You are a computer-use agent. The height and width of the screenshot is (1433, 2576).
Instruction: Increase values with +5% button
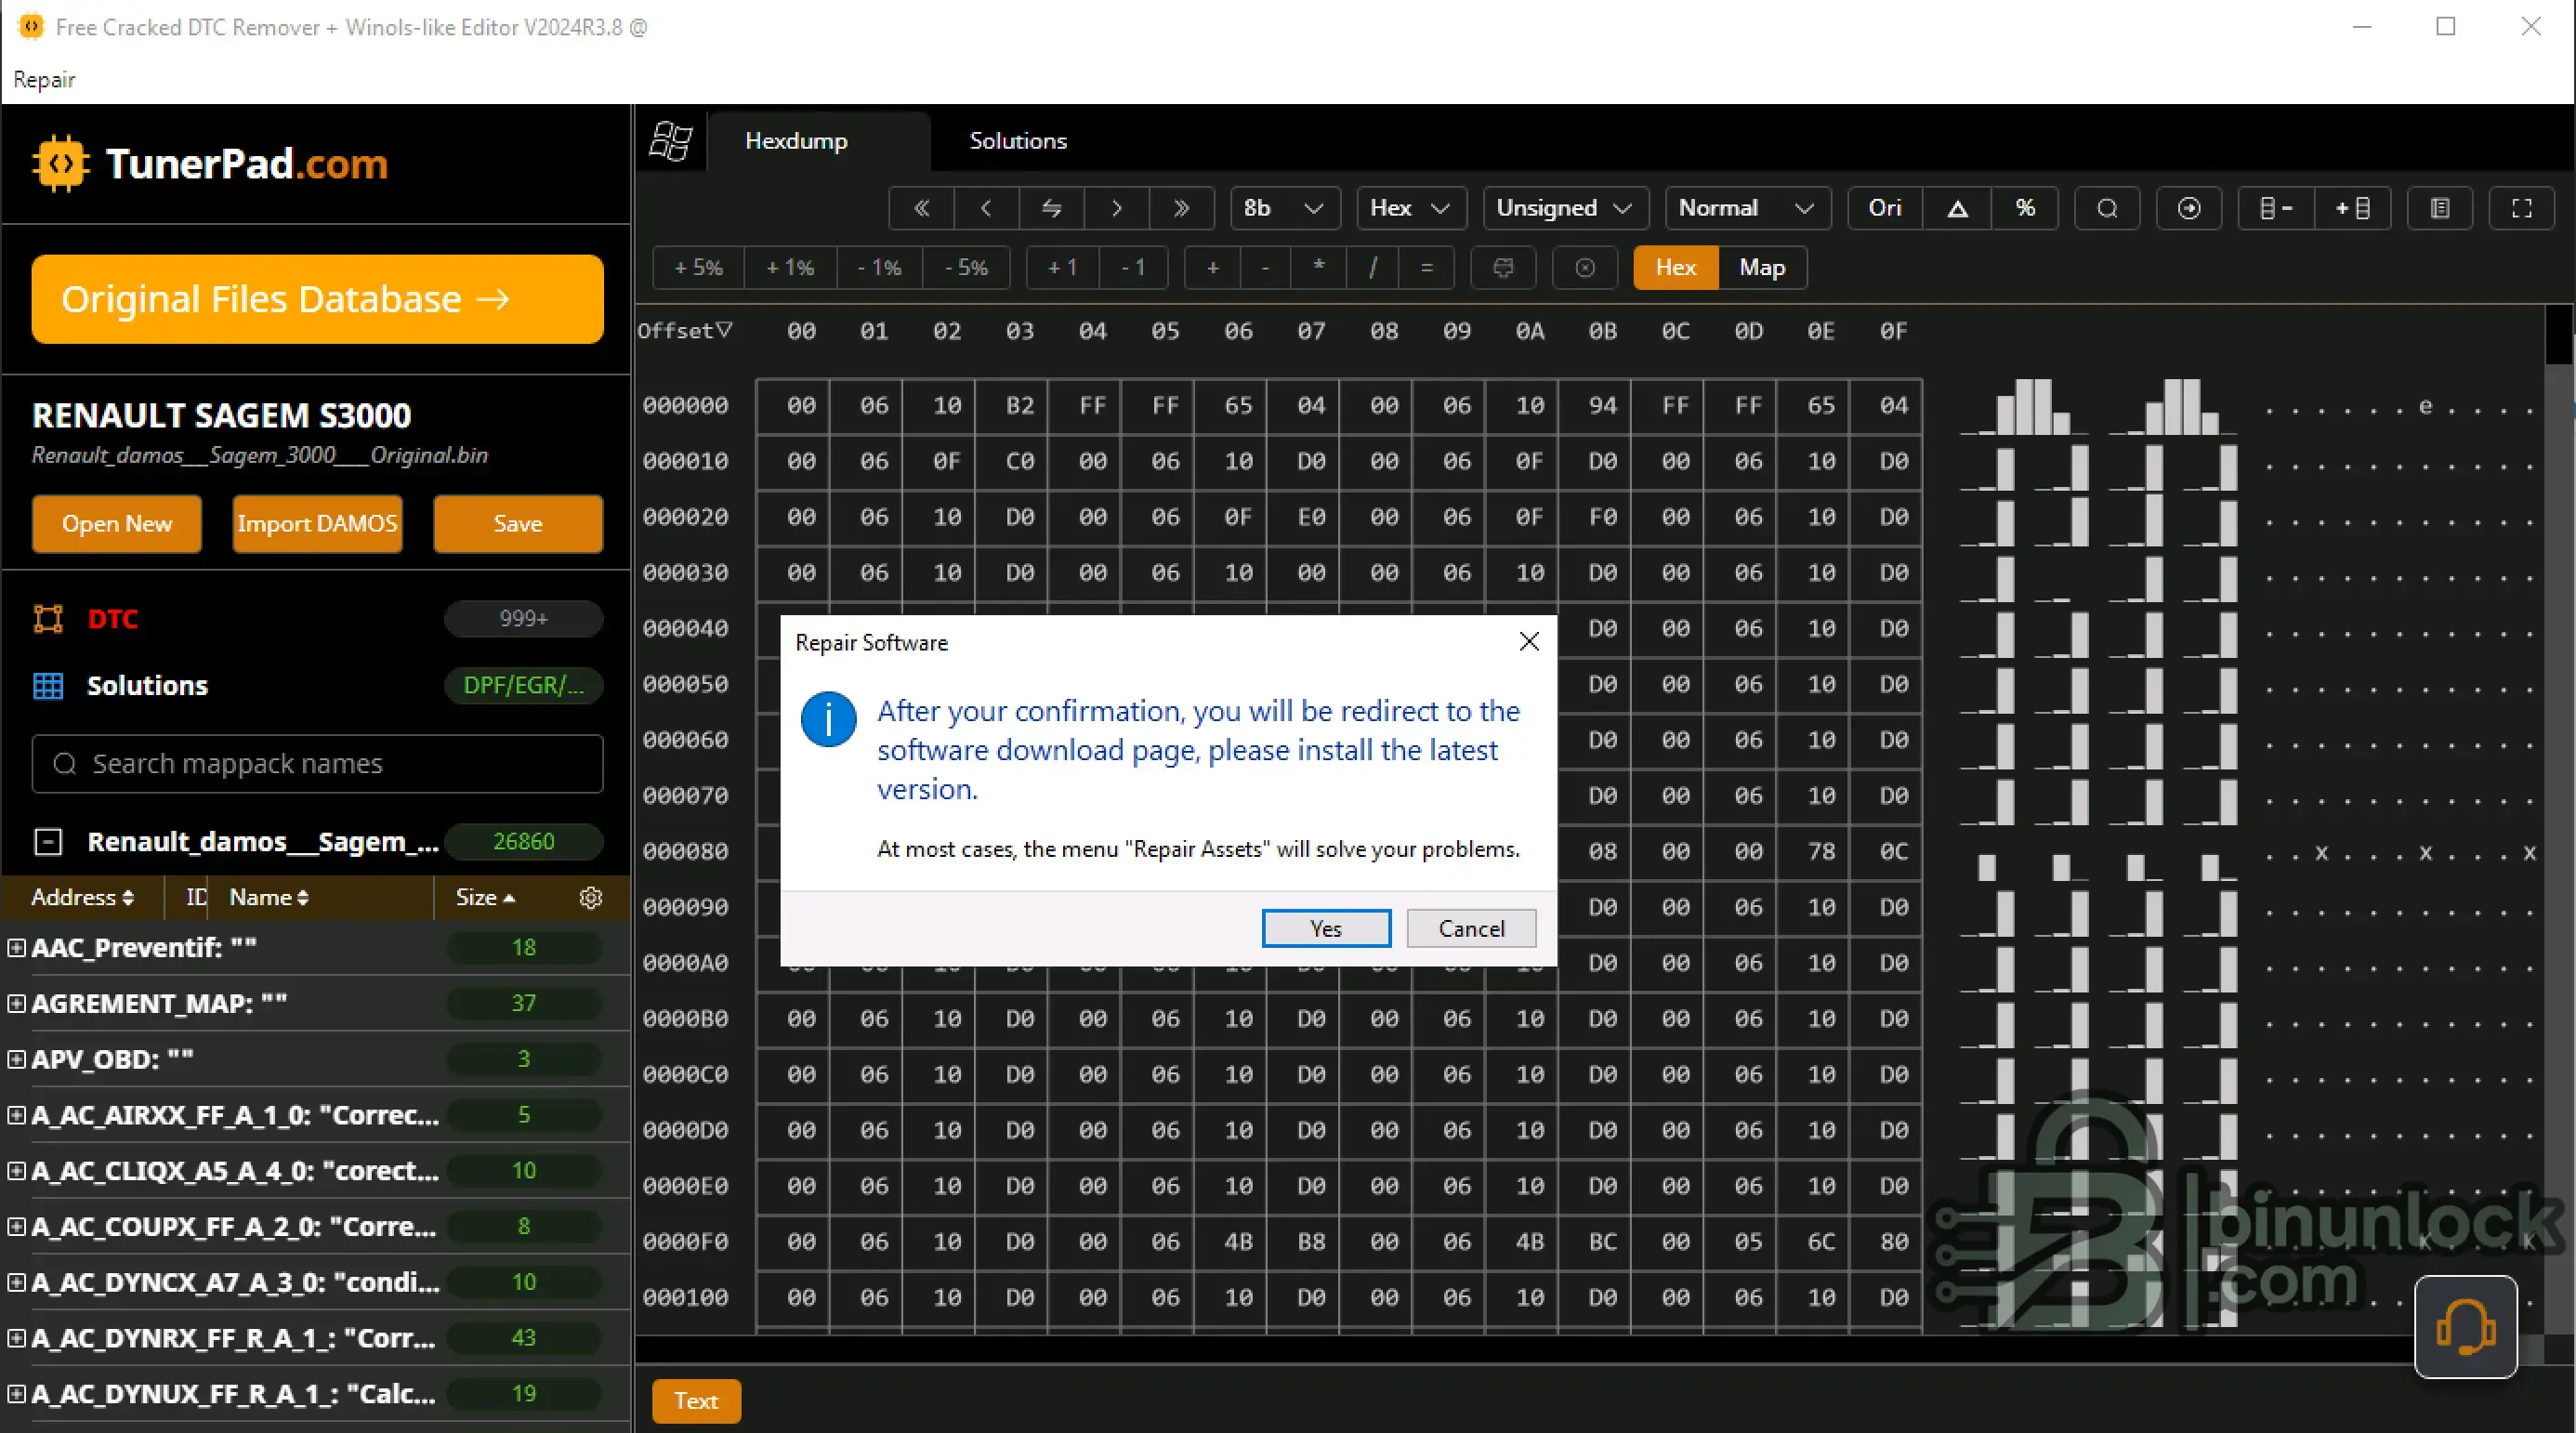[698, 268]
